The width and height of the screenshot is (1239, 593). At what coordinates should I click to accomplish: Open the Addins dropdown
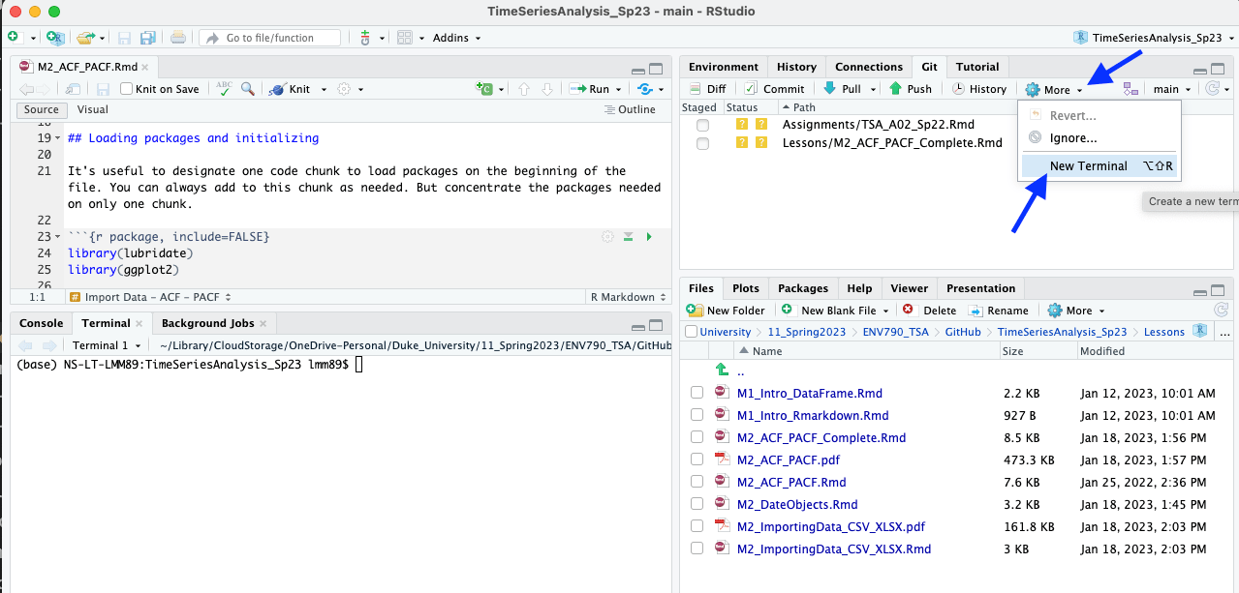click(x=457, y=38)
